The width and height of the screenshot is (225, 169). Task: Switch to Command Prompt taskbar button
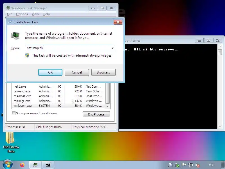point(48,165)
